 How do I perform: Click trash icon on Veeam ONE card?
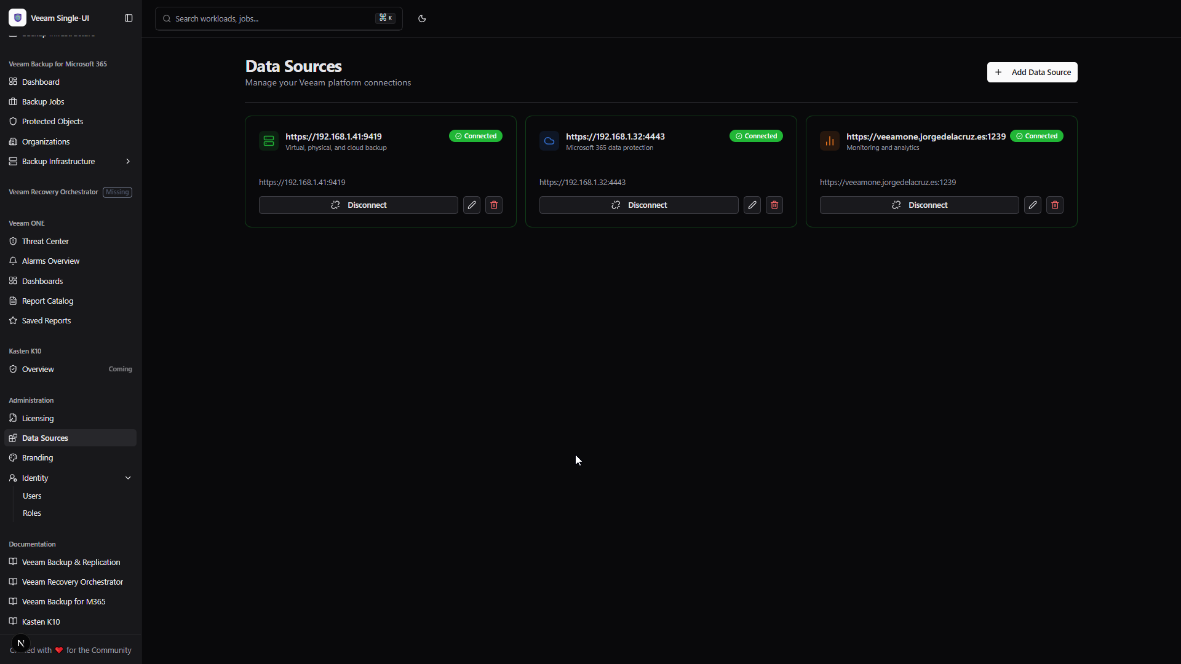pyautogui.click(x=1055, y=205)
